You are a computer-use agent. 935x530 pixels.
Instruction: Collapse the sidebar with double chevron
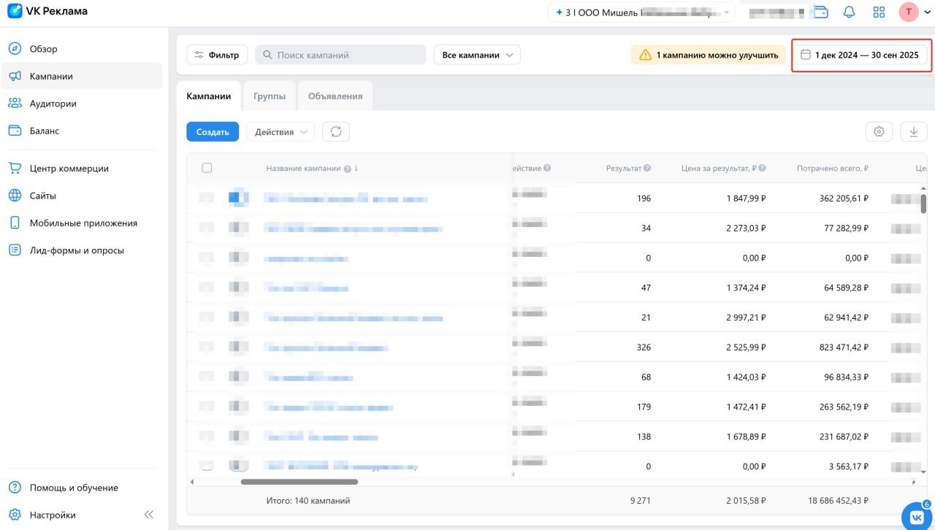tap(149, 515)
